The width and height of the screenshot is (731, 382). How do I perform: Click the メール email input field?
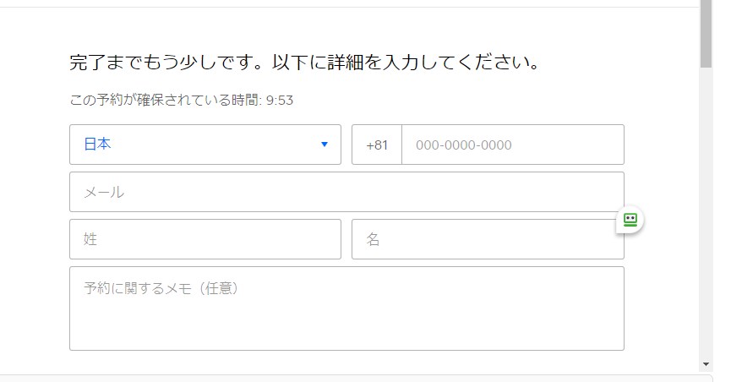(x=346, y=192)
